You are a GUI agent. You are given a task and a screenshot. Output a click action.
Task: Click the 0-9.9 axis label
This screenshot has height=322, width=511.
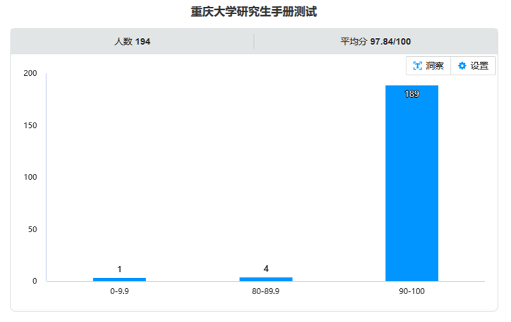click(119, 291)
